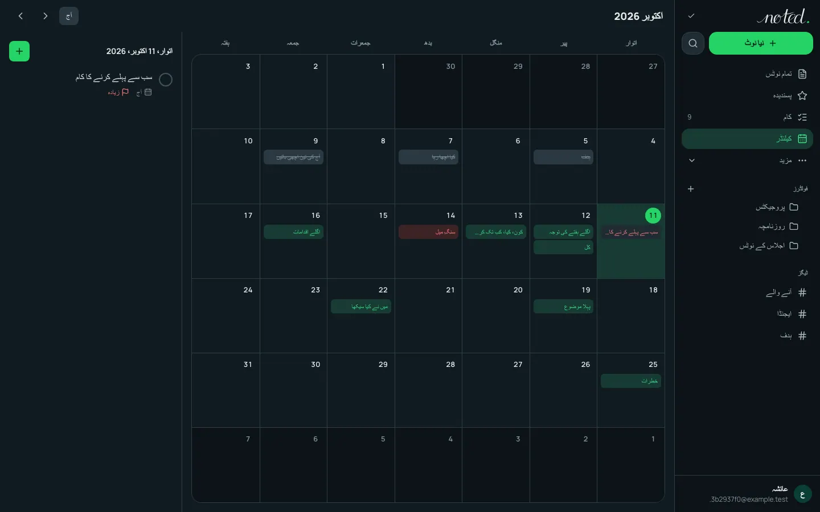Open the کل event on October 12
This screenshot has height=512, width=820.
click(564, 247)
